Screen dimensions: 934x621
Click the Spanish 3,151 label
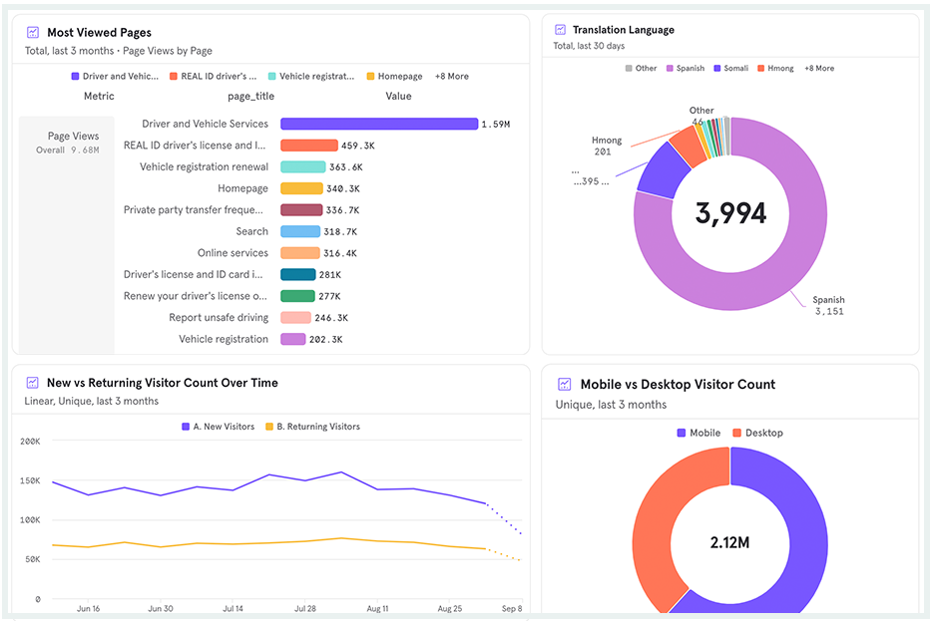coord(828,305)
